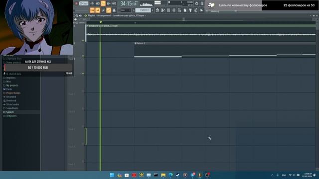
Task: Open the Arrangement breadcrumb menu
Action: 104,15
